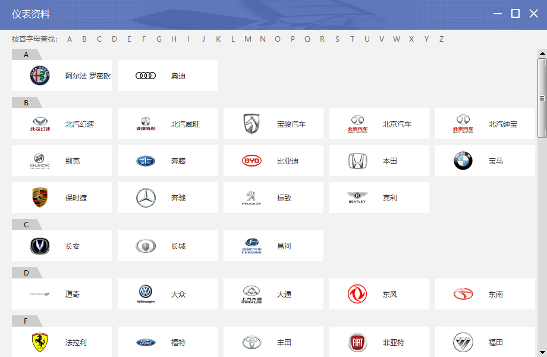This screenshot has width=547, height=357.
Task: Choose the Dongfeng red logo
Action: 357,294
